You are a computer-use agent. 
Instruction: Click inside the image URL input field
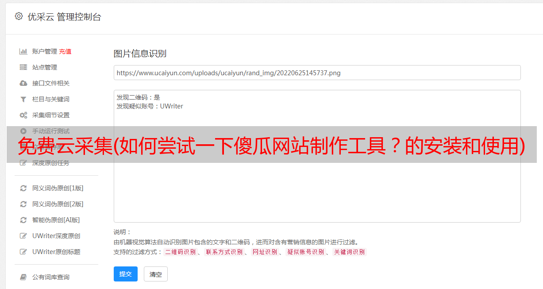click(317, 73)
